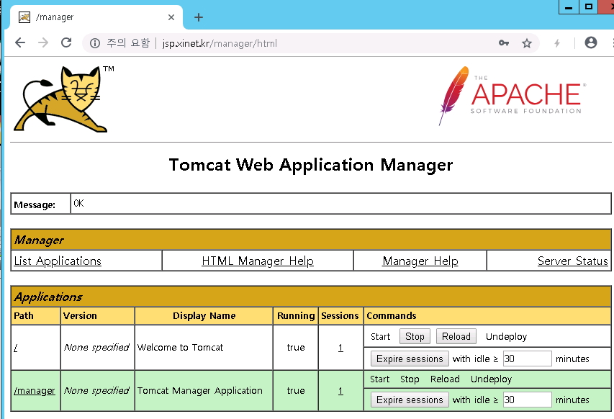Open the user profile icon
This screenshot has height=419, width=614.
(591, 43)
